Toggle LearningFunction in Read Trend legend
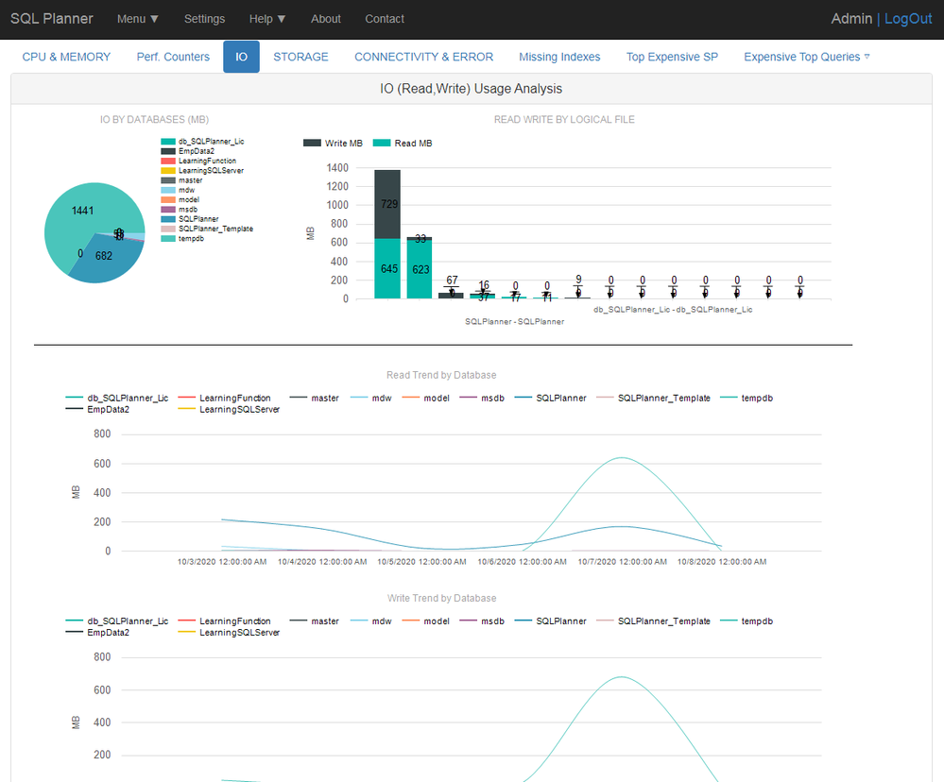Screen dimensions: 944x782 tap(224, 398)
